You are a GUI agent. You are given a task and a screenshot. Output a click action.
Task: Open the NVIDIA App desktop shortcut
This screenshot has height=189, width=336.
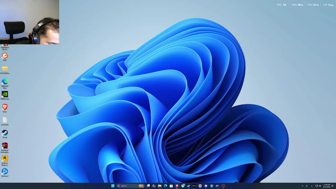click(x=5, y=96)
